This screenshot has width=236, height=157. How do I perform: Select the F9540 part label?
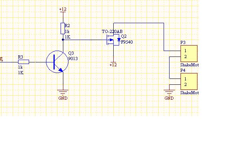[127, 42]
